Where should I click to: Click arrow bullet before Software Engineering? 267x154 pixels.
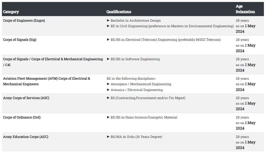(x=108, y=59)
